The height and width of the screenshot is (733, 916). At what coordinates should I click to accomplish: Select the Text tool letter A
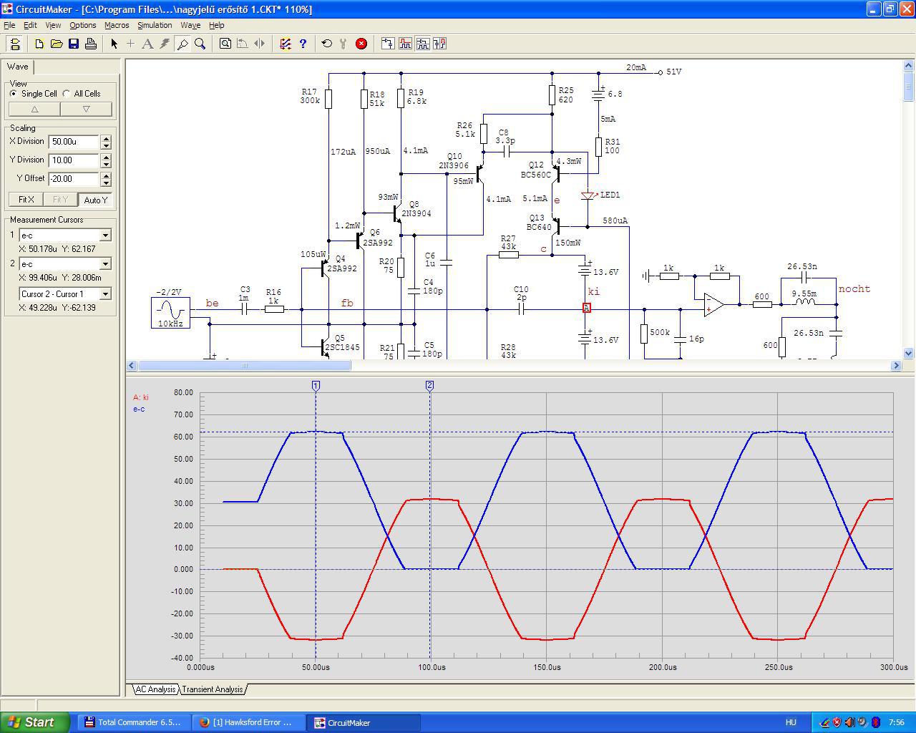147,44
